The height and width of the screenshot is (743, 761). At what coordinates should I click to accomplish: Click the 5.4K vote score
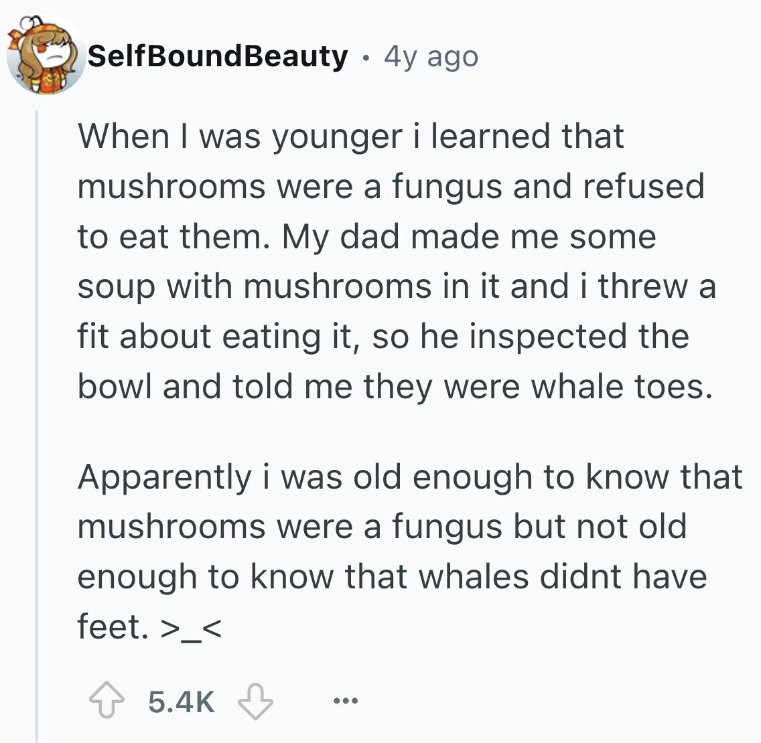click(x=181, y=701)
